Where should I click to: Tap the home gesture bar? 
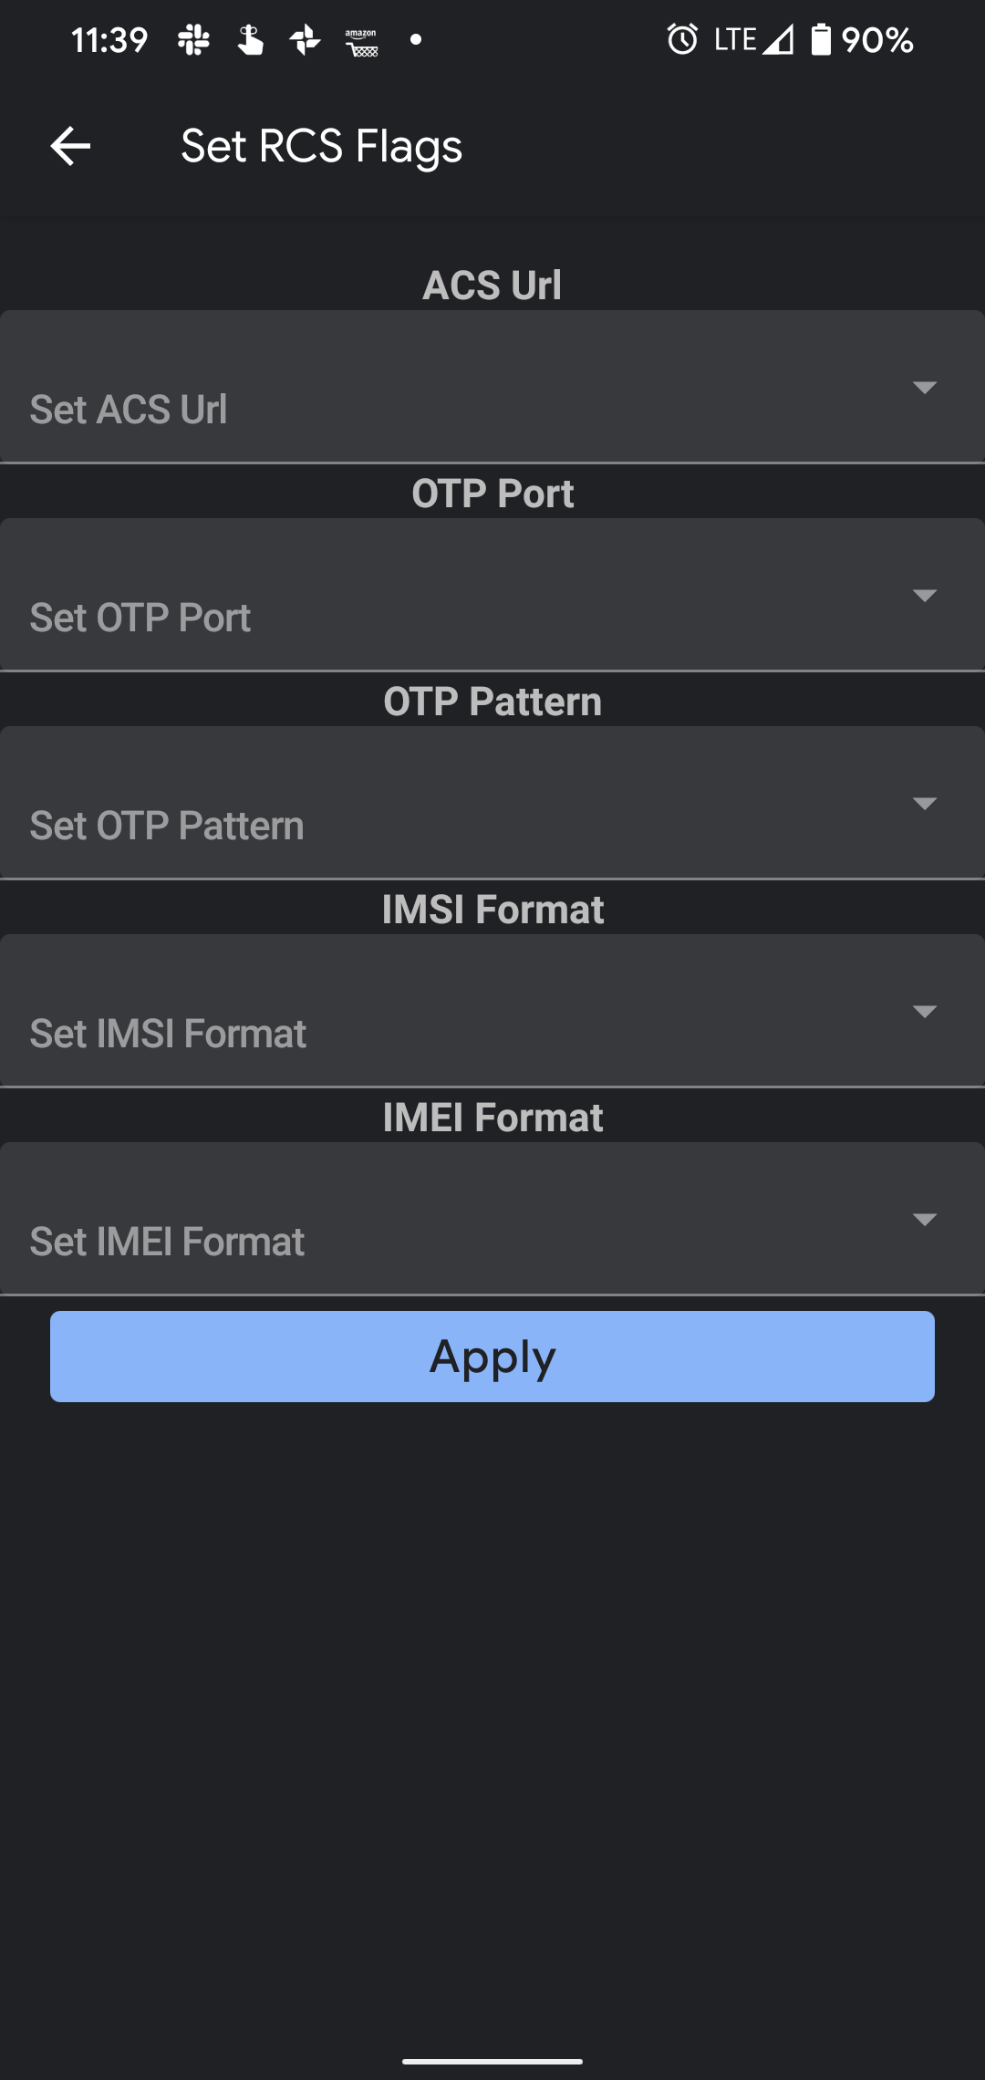pos(493,2061)
